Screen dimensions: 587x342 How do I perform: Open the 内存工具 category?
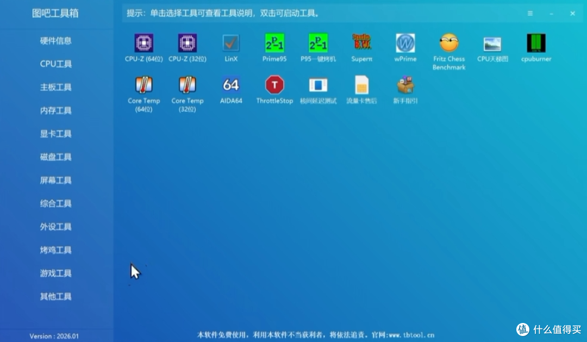click(56, 110)
